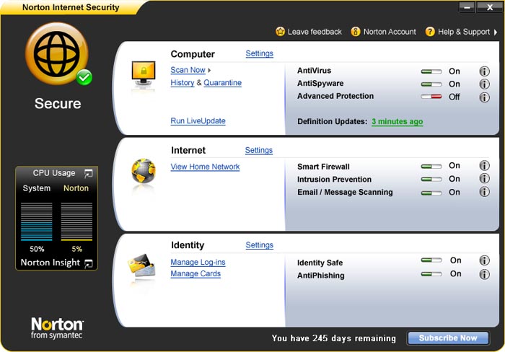Click the Internet globe icon
The image size is (505, 352).
pos(143,172)
